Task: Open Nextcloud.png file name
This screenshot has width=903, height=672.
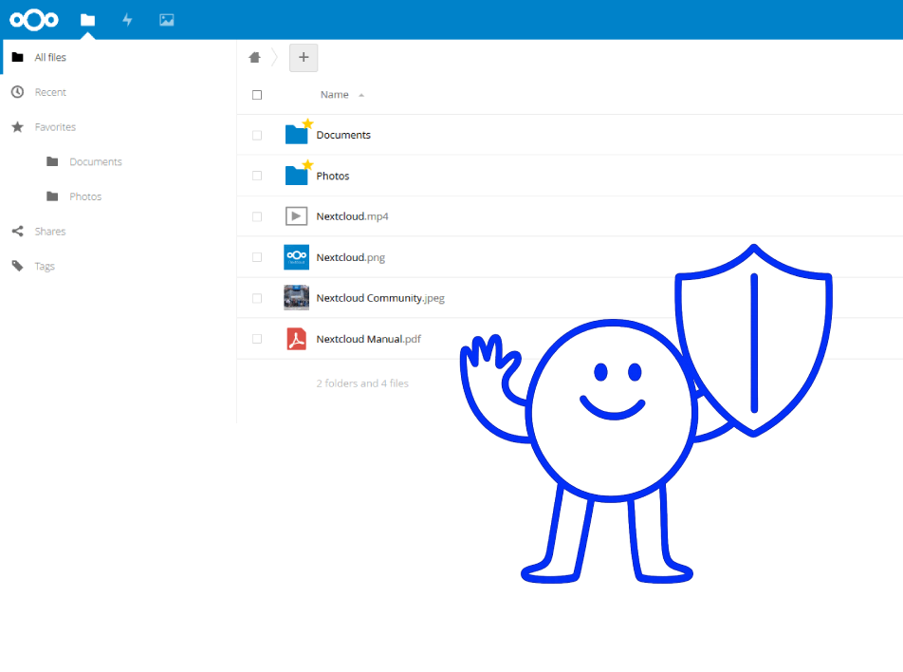Action: click(351, 257)
